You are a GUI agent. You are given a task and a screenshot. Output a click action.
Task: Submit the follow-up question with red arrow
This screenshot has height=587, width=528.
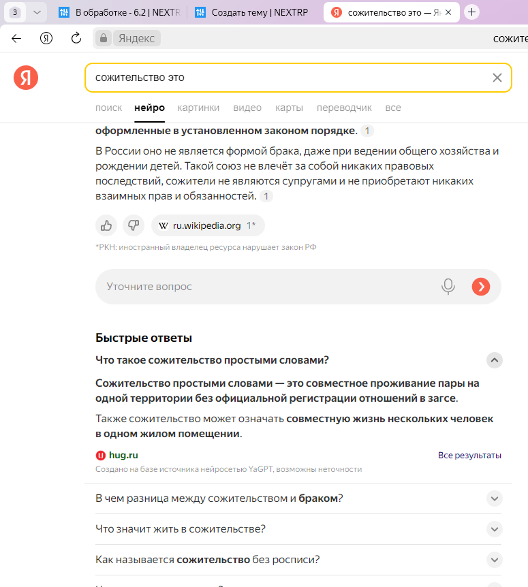coord(481,287)
